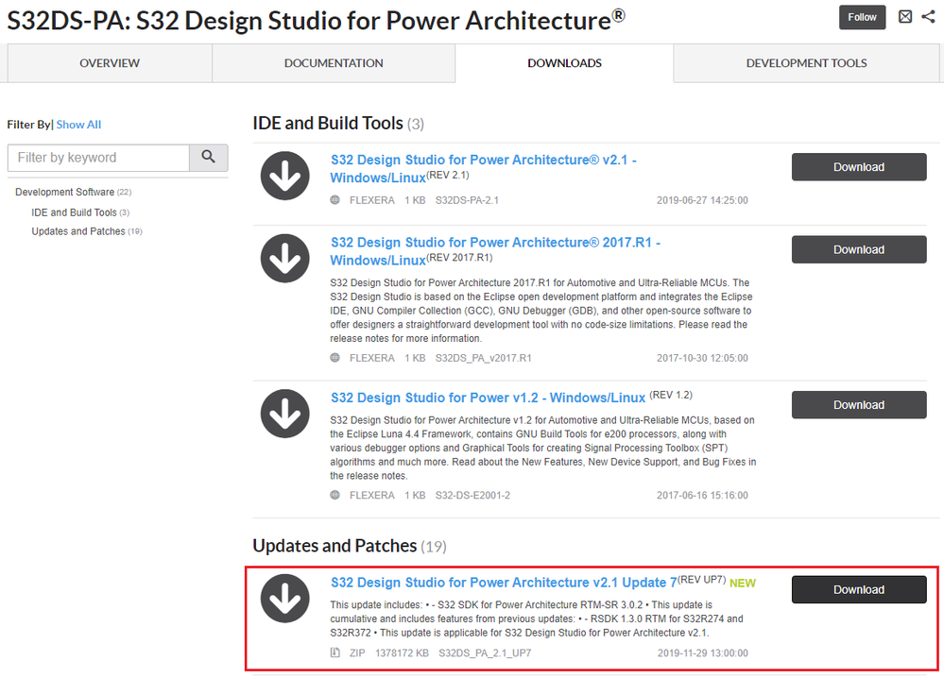Download S32 Design Studio for Power v1.2
This screenshot has height=678, width=944.
click(859, 404)
